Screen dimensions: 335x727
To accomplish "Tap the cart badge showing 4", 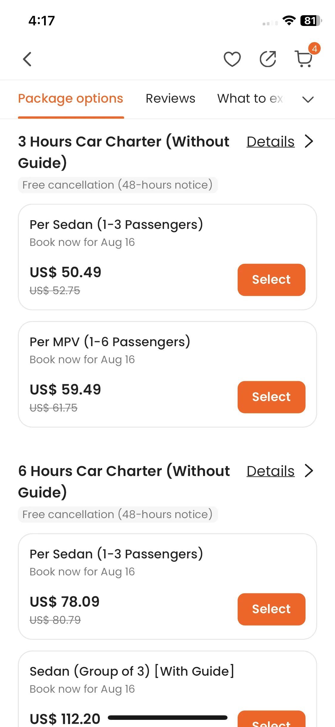I will pyautogui.click(x=314, y=48).
